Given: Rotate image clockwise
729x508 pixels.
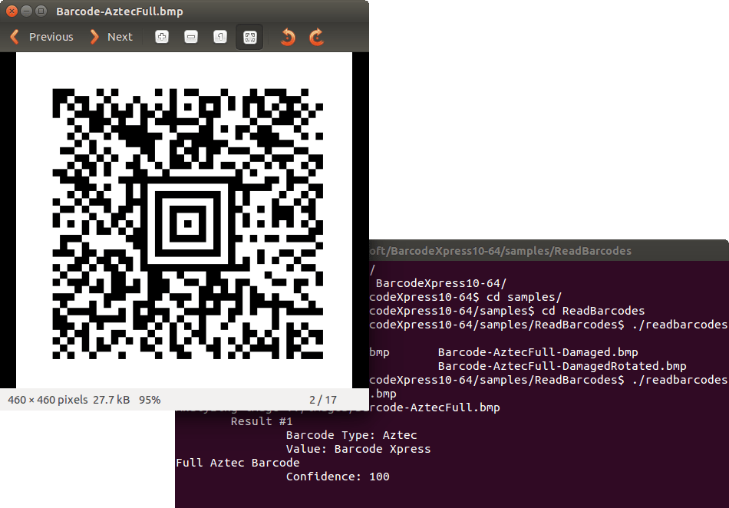Looking at the screenshot, I should 317,37.
